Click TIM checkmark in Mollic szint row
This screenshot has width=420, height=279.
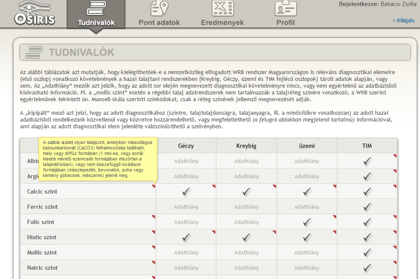367,252
